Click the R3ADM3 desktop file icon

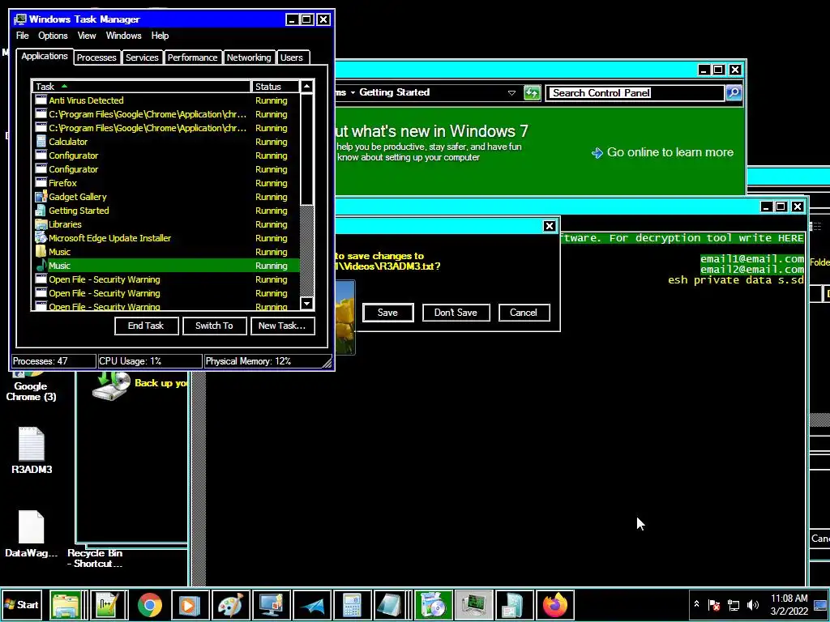(32, 450)
